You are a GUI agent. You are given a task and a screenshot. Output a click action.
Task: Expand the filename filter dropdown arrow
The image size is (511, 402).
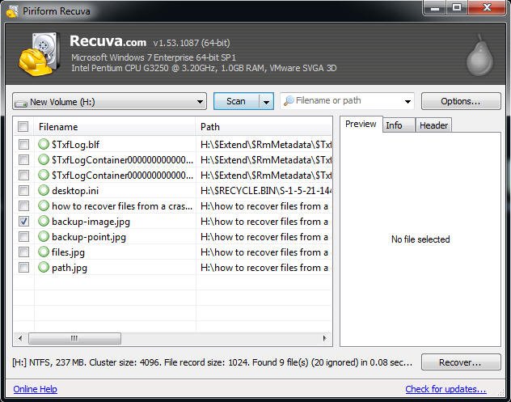[408, 102]
